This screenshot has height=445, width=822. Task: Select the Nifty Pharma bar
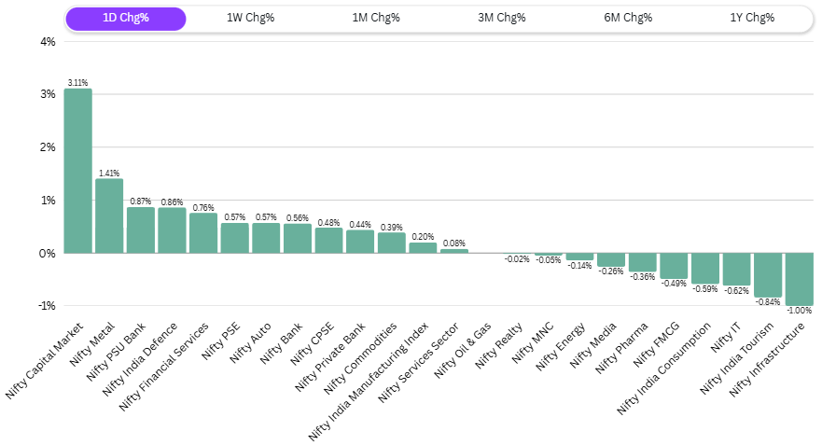pos(642,262)
